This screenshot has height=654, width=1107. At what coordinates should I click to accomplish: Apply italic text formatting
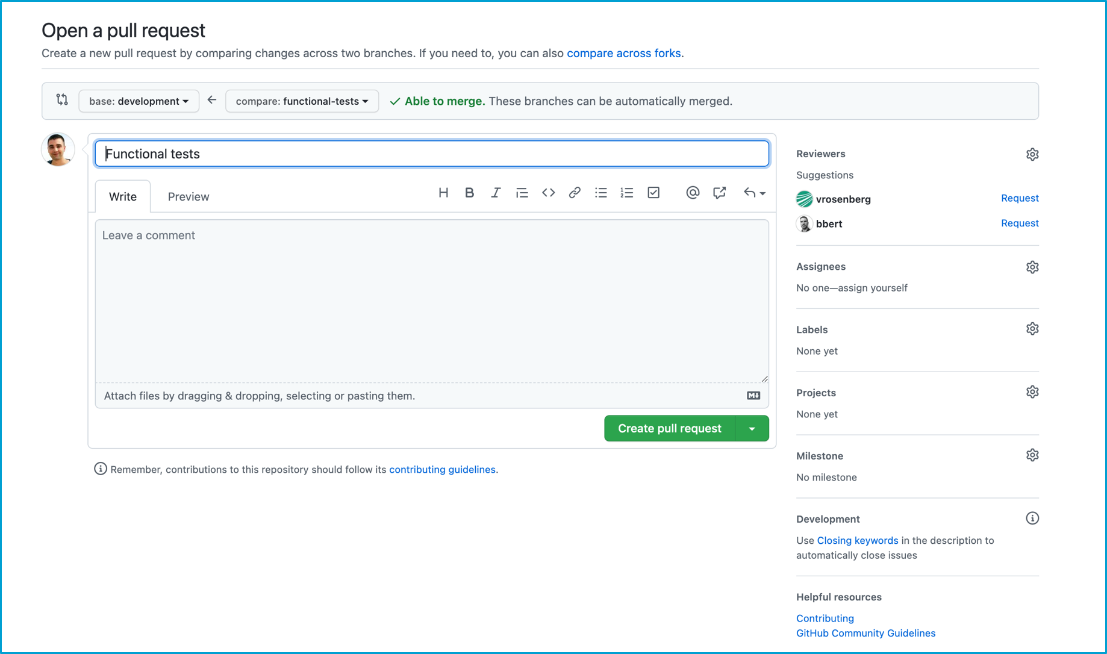(x=495, y=193)
